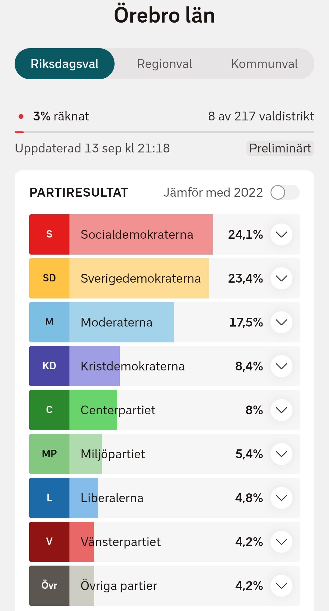Viewport: 329px width, 611px height.
Task: Click the MP party badge
Action: pyautogui.click(x=49, y=454)
